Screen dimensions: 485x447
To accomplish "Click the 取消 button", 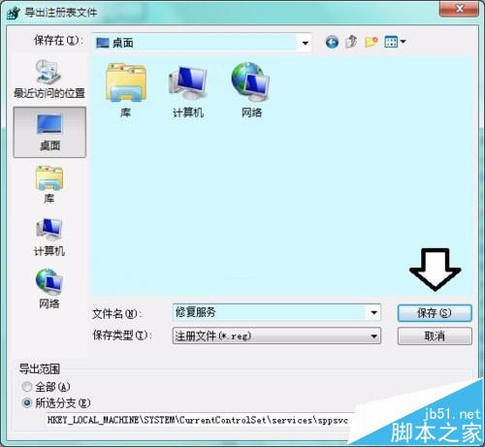I will (435, 336).
